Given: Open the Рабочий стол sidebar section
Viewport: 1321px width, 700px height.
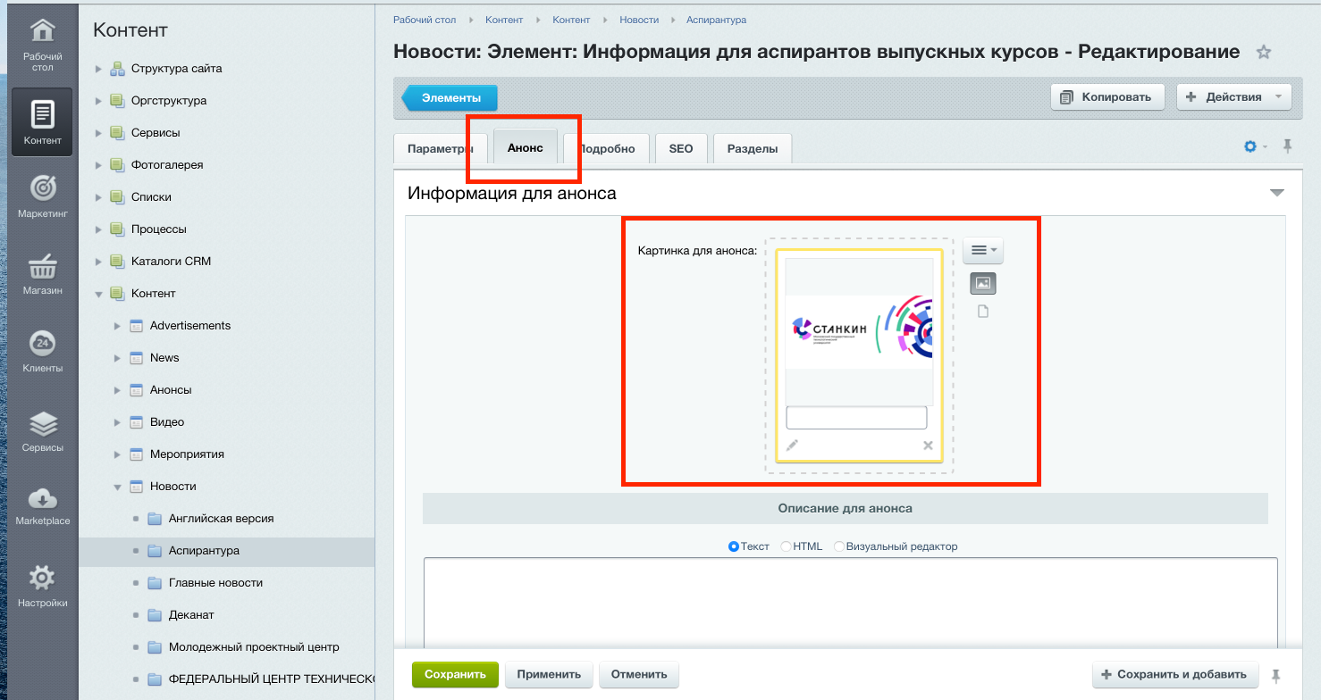Looking at the screenshot, I should point(42,46).
